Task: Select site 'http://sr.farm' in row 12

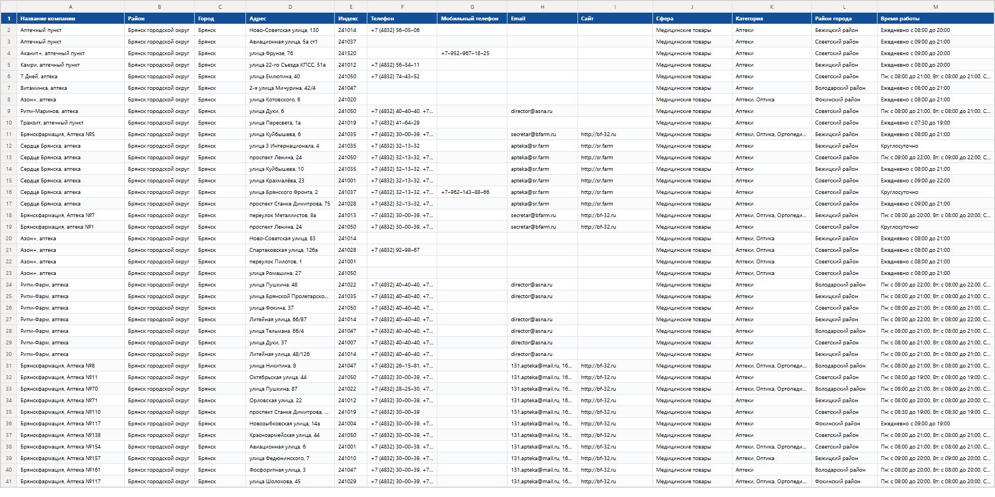Action: pos(615,146)
